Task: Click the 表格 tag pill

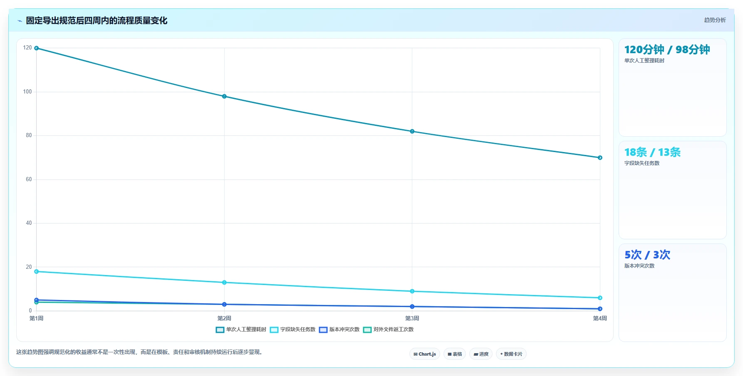Action: tap(455, 354)
